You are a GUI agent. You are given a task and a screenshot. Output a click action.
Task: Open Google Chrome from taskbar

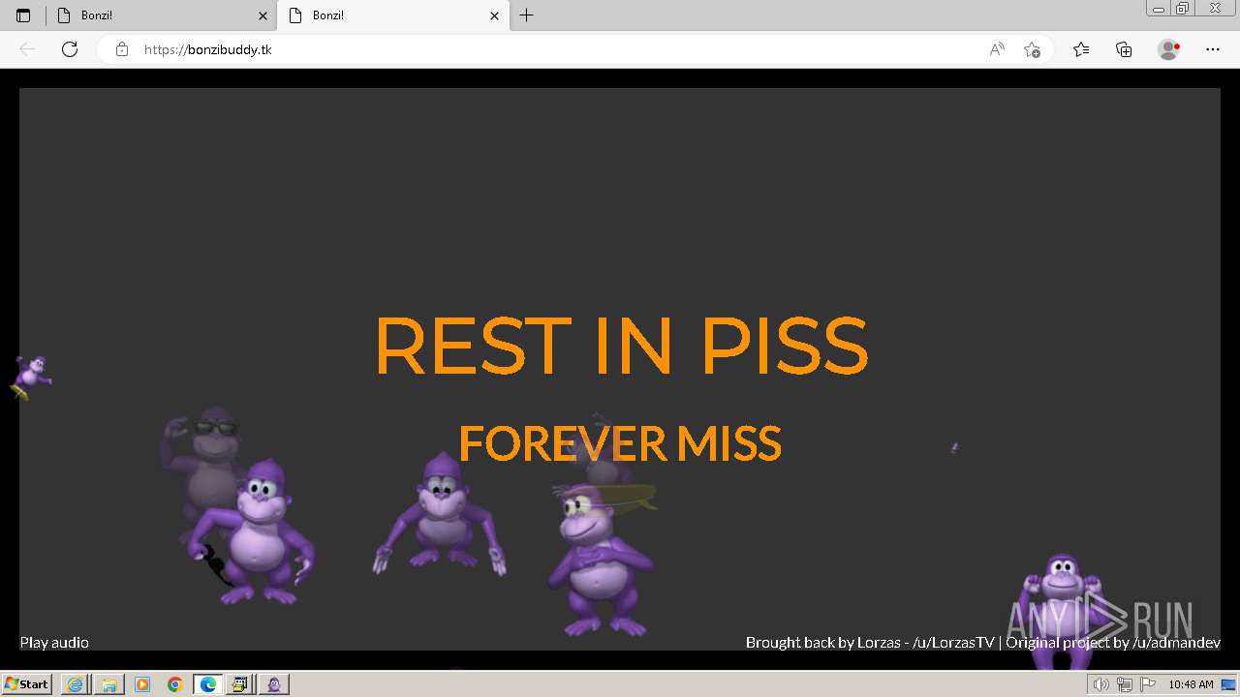tap(175, 684)
